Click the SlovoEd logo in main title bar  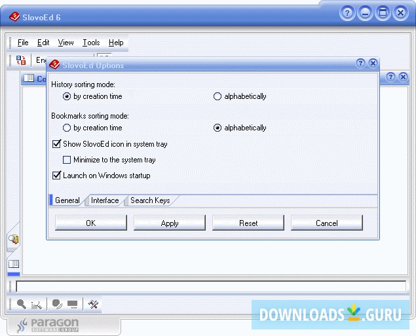coord(14,16)
